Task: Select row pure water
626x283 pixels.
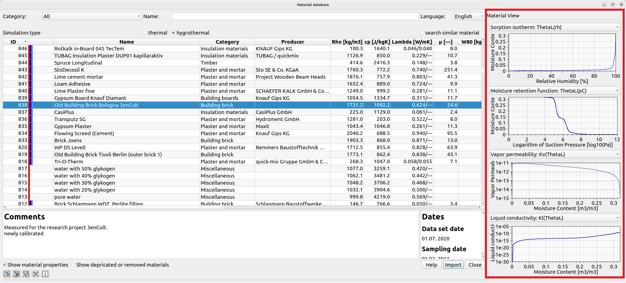Action: [242, 197]
